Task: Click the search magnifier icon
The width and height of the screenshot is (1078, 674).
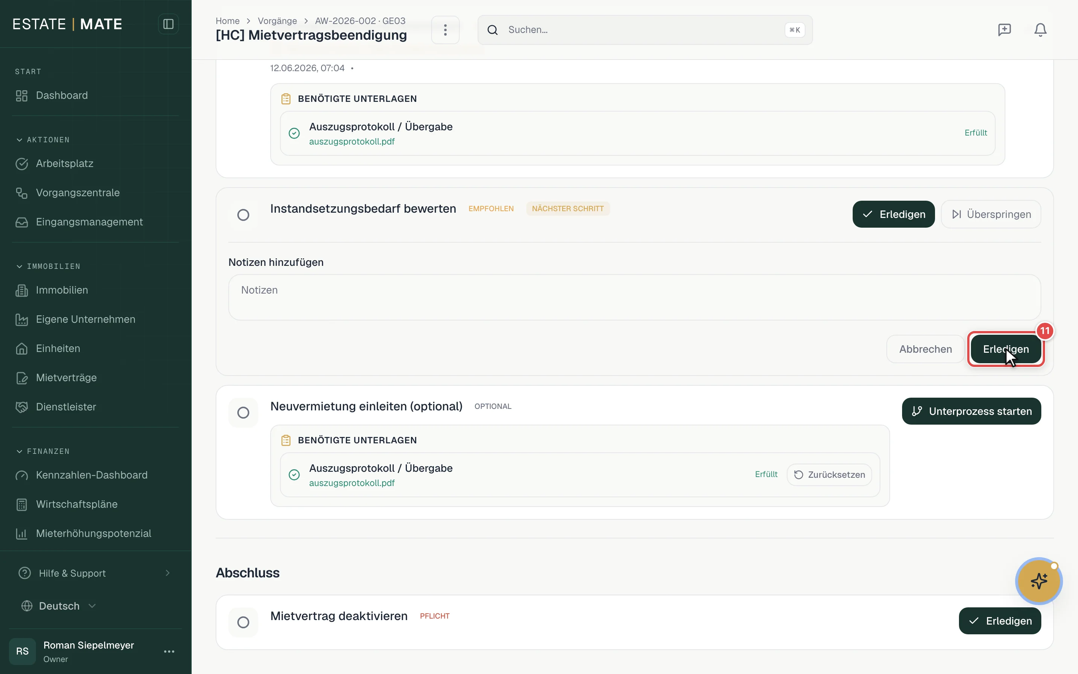Action: point(492,30)
